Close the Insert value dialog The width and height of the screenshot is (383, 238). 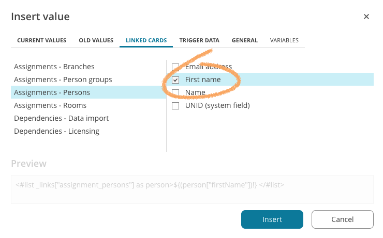[x=366, y=17]
